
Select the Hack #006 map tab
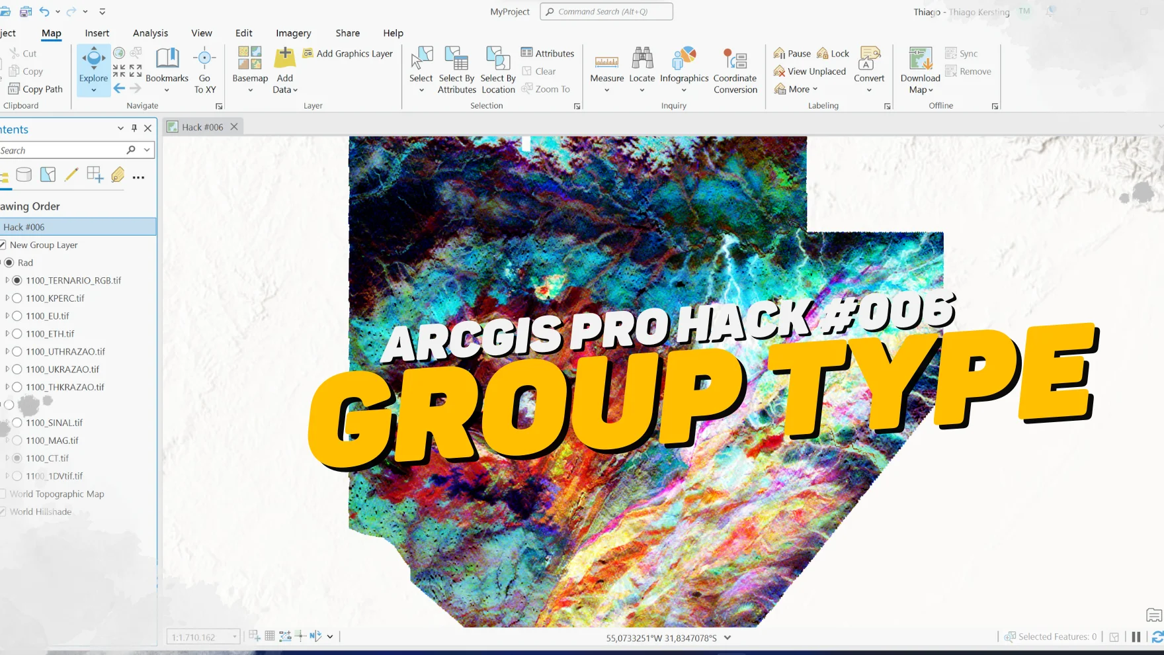[202, 126]
